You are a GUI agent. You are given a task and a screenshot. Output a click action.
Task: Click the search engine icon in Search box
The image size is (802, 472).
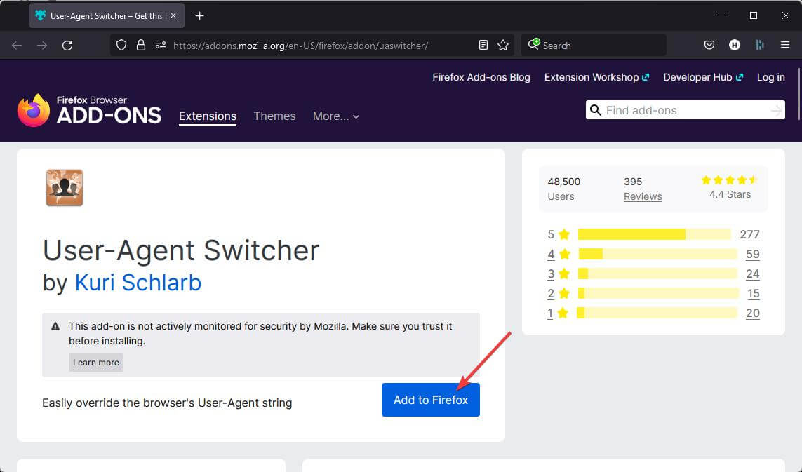[533, 44]
